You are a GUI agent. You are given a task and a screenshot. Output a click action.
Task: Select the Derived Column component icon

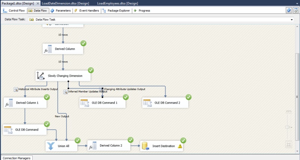[48, 49]
